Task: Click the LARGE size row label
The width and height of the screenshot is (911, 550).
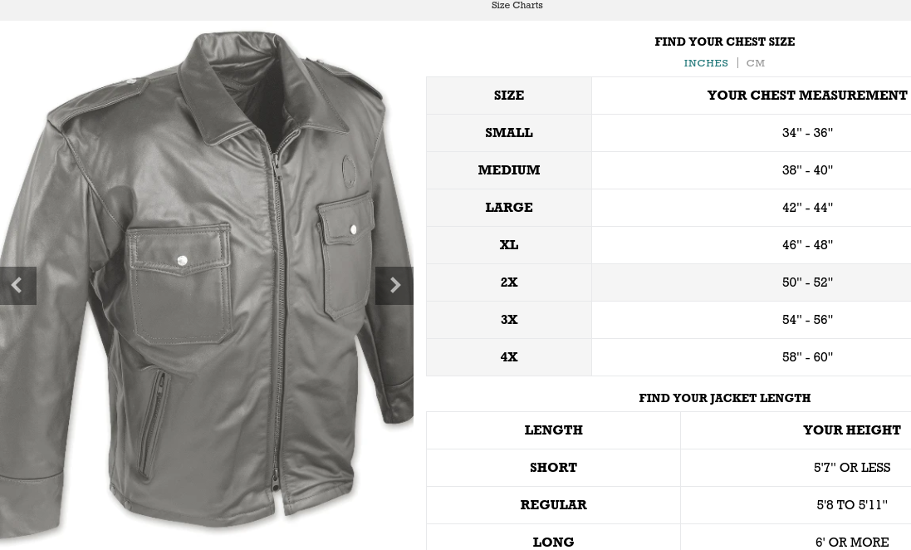Action: (x=509, y=208)
